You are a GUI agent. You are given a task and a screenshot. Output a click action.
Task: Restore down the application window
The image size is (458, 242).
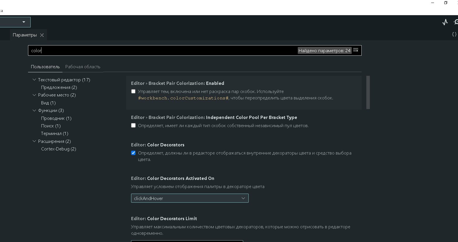click(445, 3)
